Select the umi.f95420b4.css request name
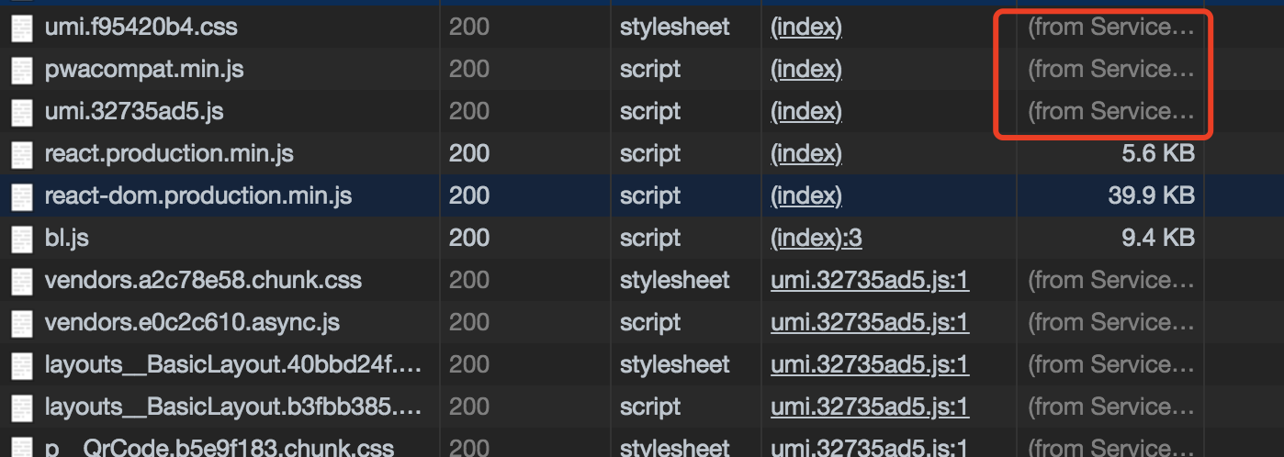Image resolution: width=1284 pixels, height=457 pixels. point(141,28)
